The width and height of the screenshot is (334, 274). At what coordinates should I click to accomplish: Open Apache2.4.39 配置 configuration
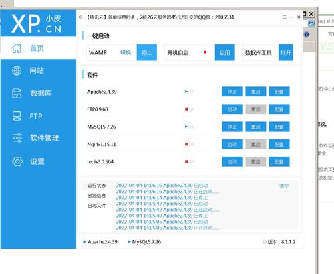pos(279,92)
